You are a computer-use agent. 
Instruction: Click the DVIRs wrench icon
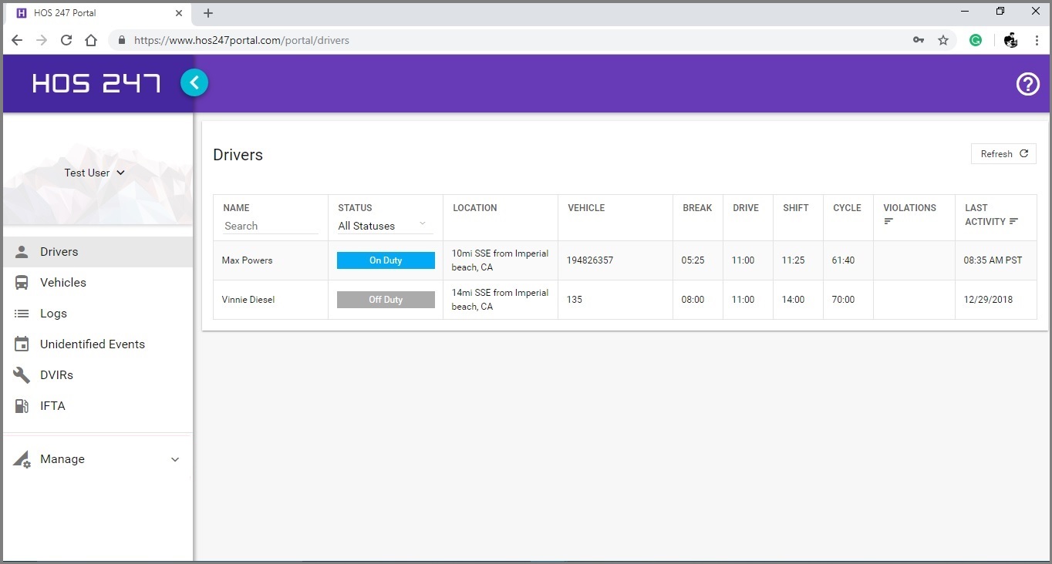coord(22,375)
